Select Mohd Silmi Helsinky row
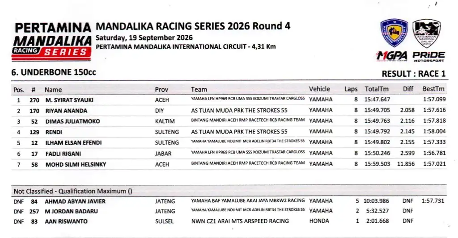458x238 pixels. point(229,164)
